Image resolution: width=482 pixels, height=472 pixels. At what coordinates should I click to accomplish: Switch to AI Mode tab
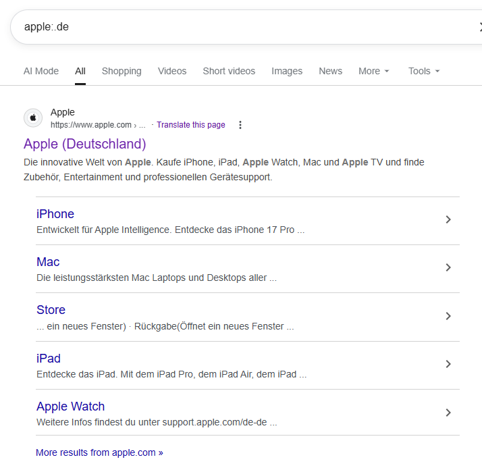tap(41, 71)
